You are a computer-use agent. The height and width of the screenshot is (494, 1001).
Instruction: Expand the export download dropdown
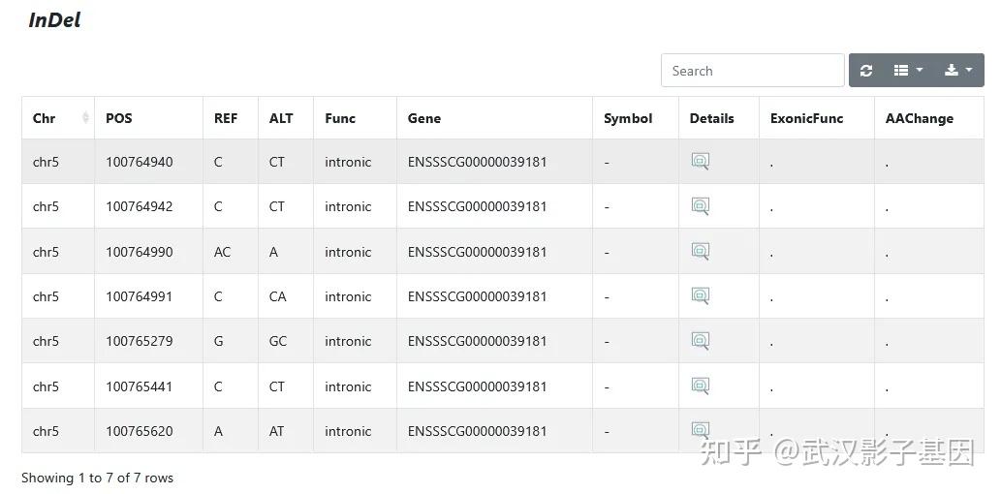click(957, 71)
